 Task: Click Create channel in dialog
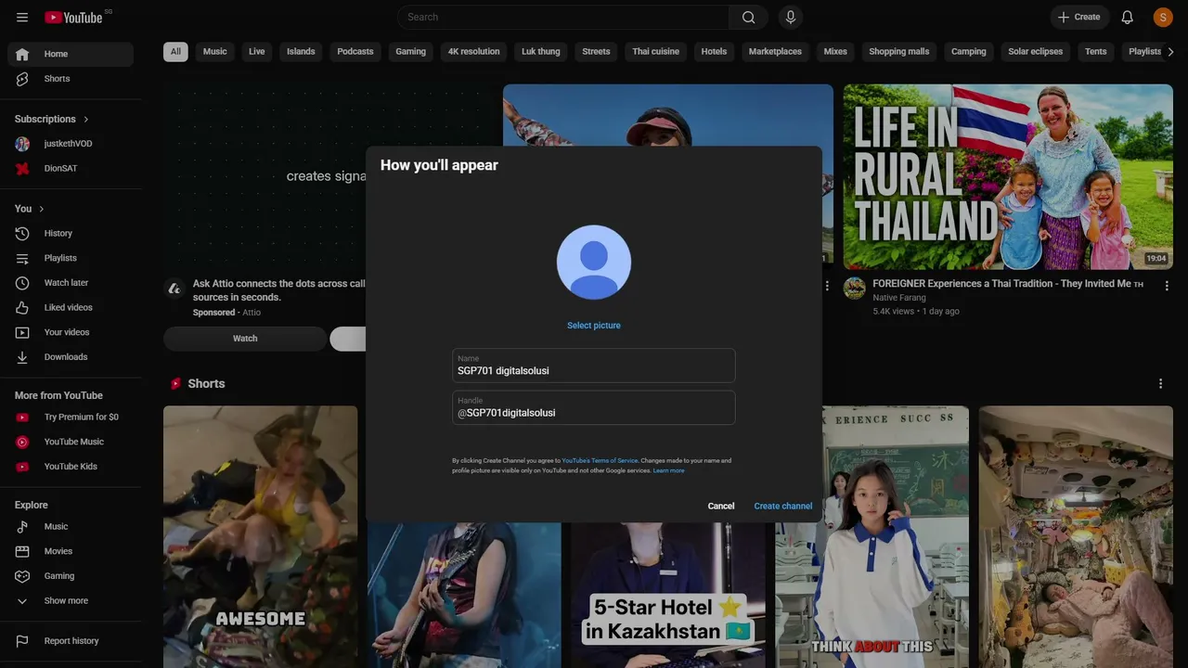pos(783,507)
